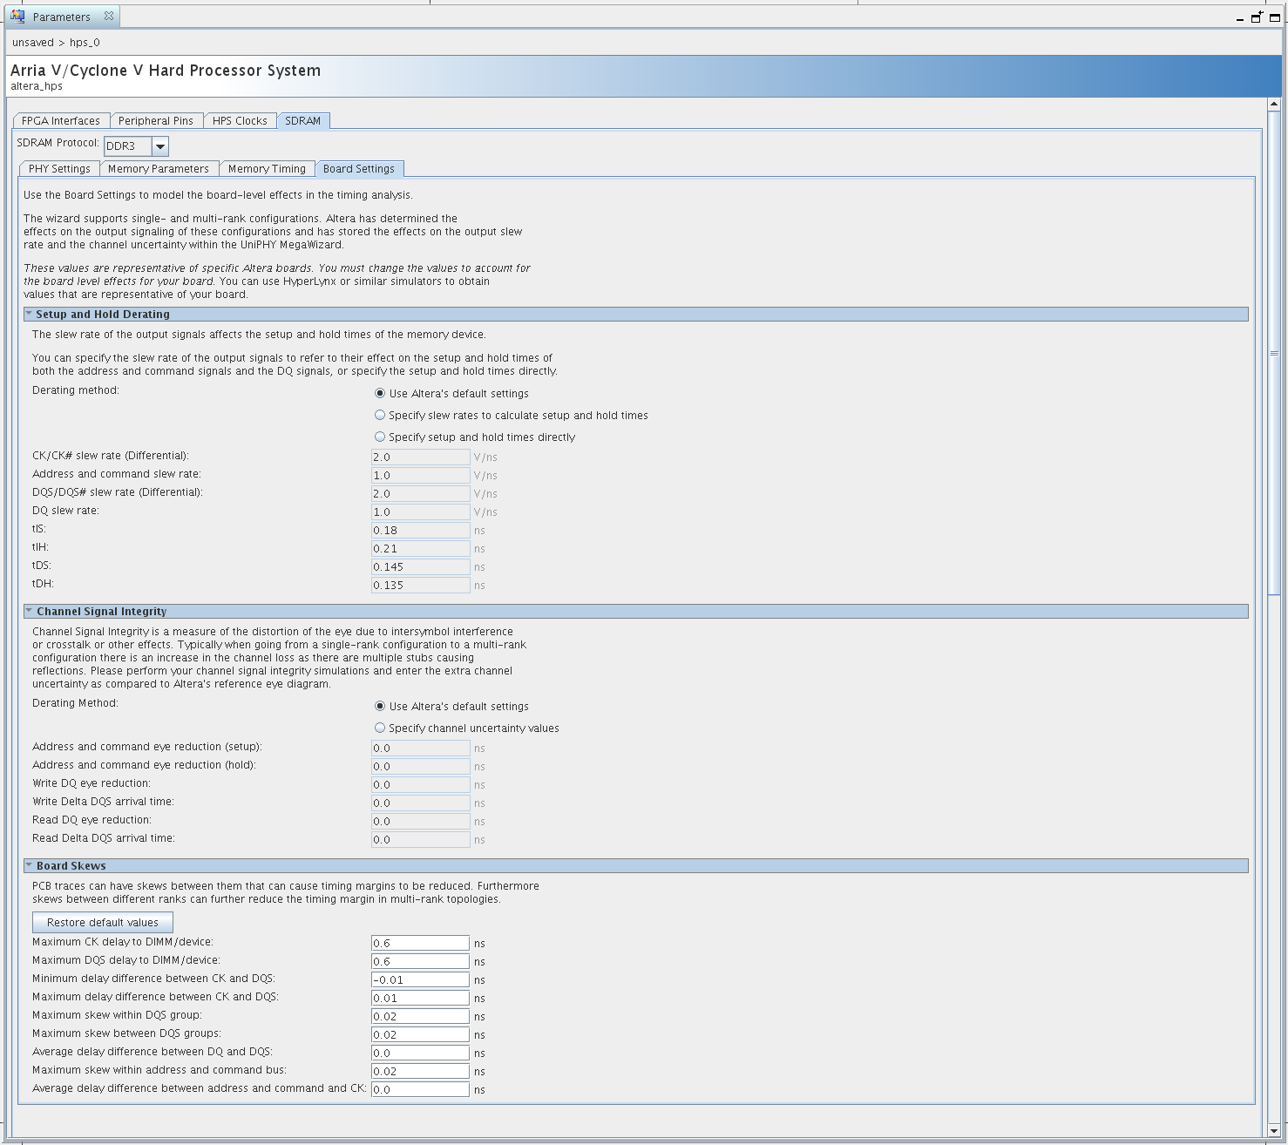This screenshot has width=1288, height=1145.
Task: Click the Maximum skew within DQS group field
Action: 420,1016
